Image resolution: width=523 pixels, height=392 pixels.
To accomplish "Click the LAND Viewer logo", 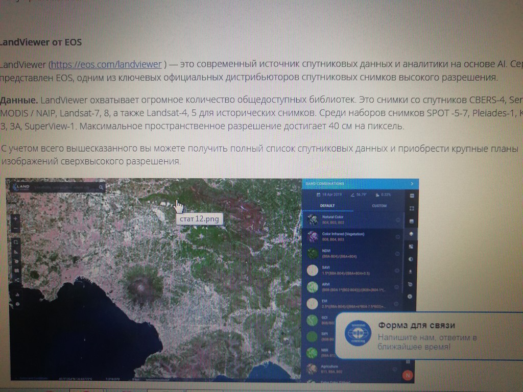I will pyautogui.click(x=21, y=187).
